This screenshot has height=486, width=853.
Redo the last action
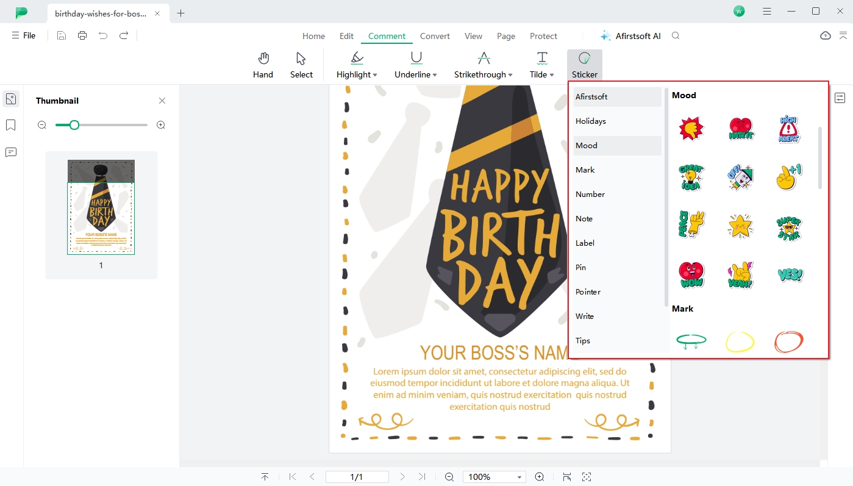coord(124,36)
